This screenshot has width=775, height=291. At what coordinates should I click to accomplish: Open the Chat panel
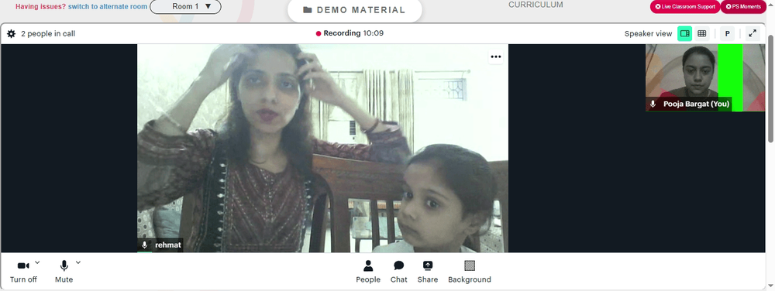399,272
